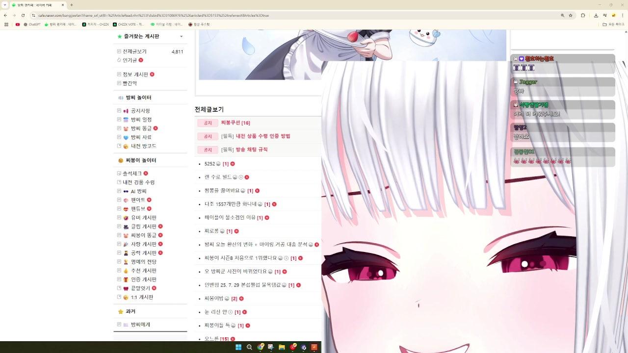This screenshot has height=353, width=628.
Task: Open the post 찌붕이 시즌8 처음으로 1위했다요
Action: tap(241, 258)
